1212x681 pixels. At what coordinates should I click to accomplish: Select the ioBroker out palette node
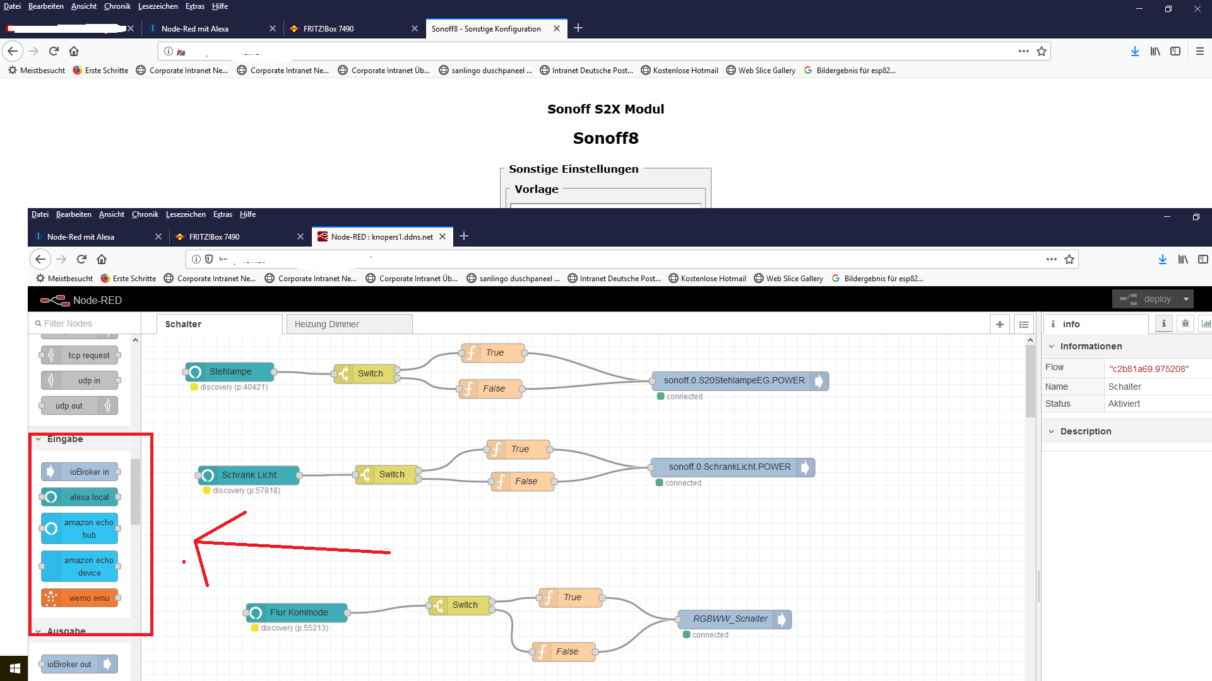click(80, 664)
